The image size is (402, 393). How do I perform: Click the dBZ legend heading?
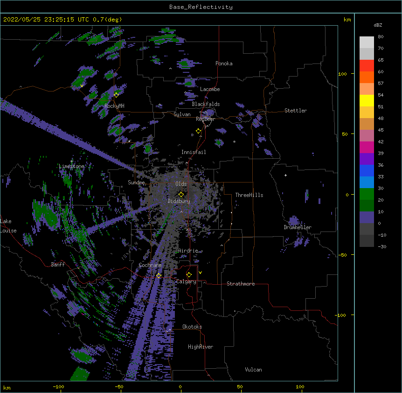[378, 25]
